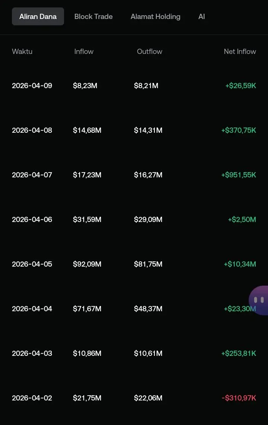Image resolution: width=268 pixels, height=425 pixels.
Task: Click the +$26,59K net inflow value
Action: [240, 86]
